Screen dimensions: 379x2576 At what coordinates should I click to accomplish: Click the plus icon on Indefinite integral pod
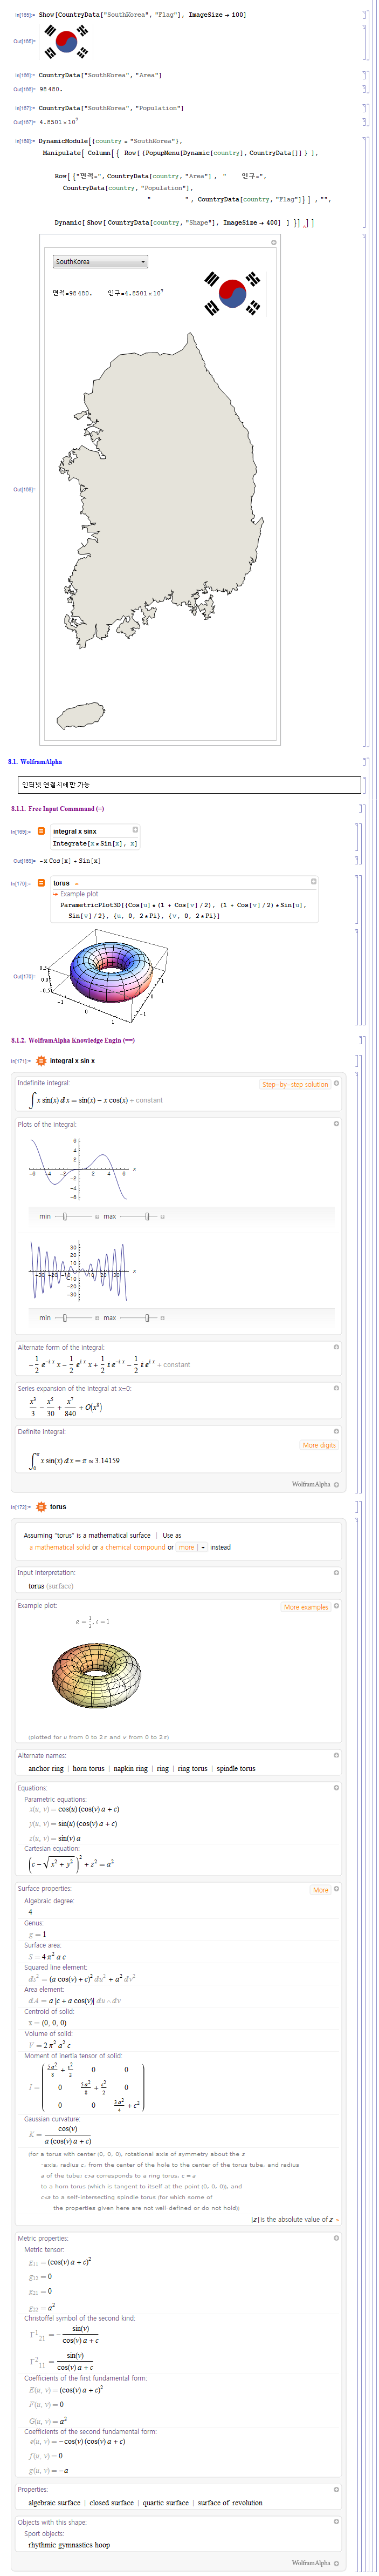(x=336, y=1083)
